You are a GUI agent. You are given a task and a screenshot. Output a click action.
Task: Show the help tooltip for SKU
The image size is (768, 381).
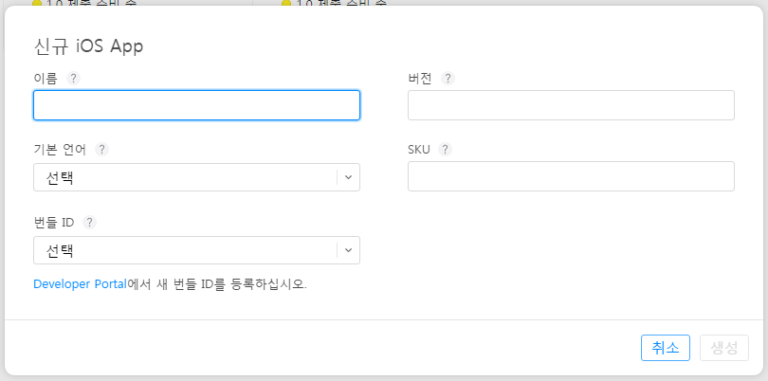(445, 150)
